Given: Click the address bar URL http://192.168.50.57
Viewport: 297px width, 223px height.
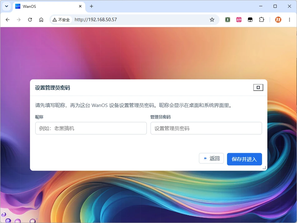Looking at the screenshot, I should [96, 20].
